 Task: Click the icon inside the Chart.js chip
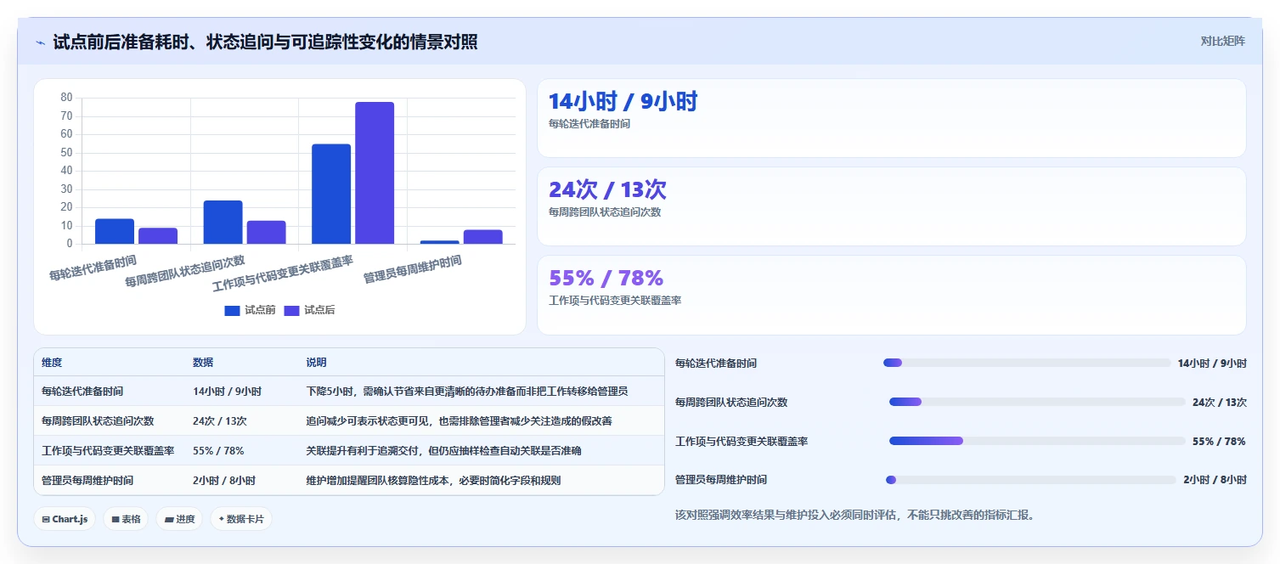(46, 519)
